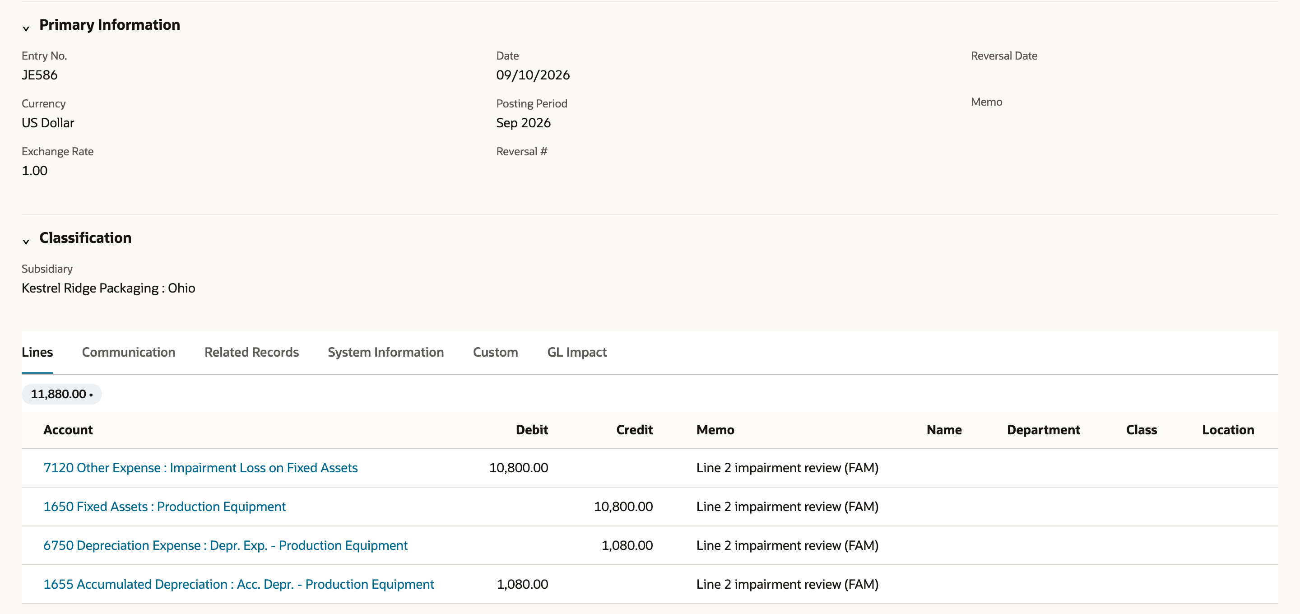This screenshot has height=614, width=1300.
Task: Open the Communication tab
Action: coord(129,352)
